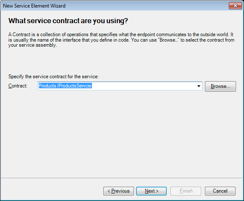
Task: Click the A Contract is a collection description
Action: pyautogui.click(x=121, y=40)
